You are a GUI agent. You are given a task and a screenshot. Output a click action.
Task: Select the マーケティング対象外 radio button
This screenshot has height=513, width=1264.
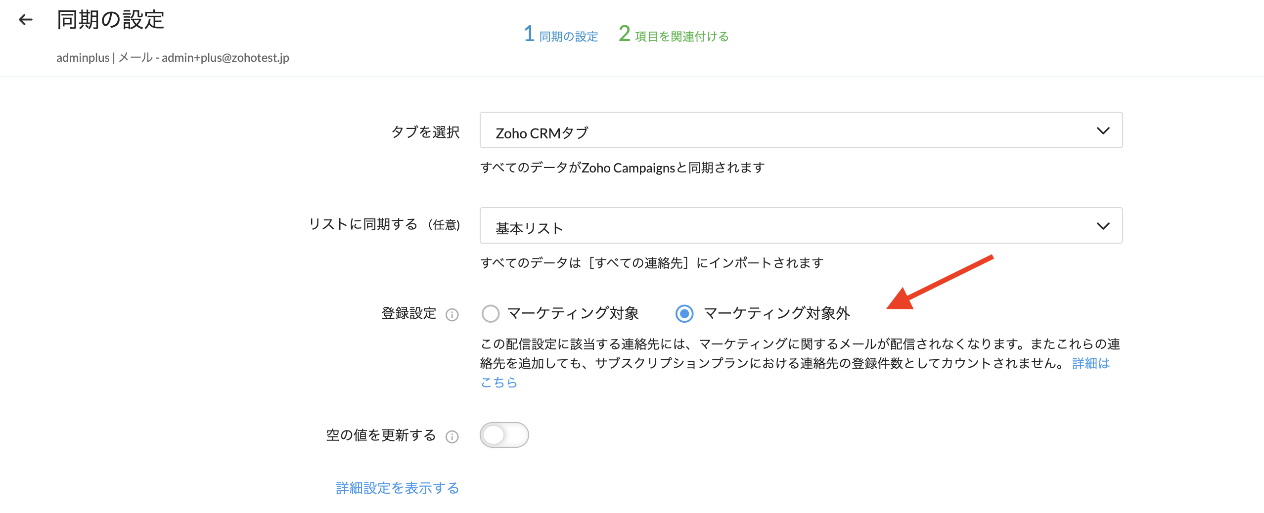(684, 313)
